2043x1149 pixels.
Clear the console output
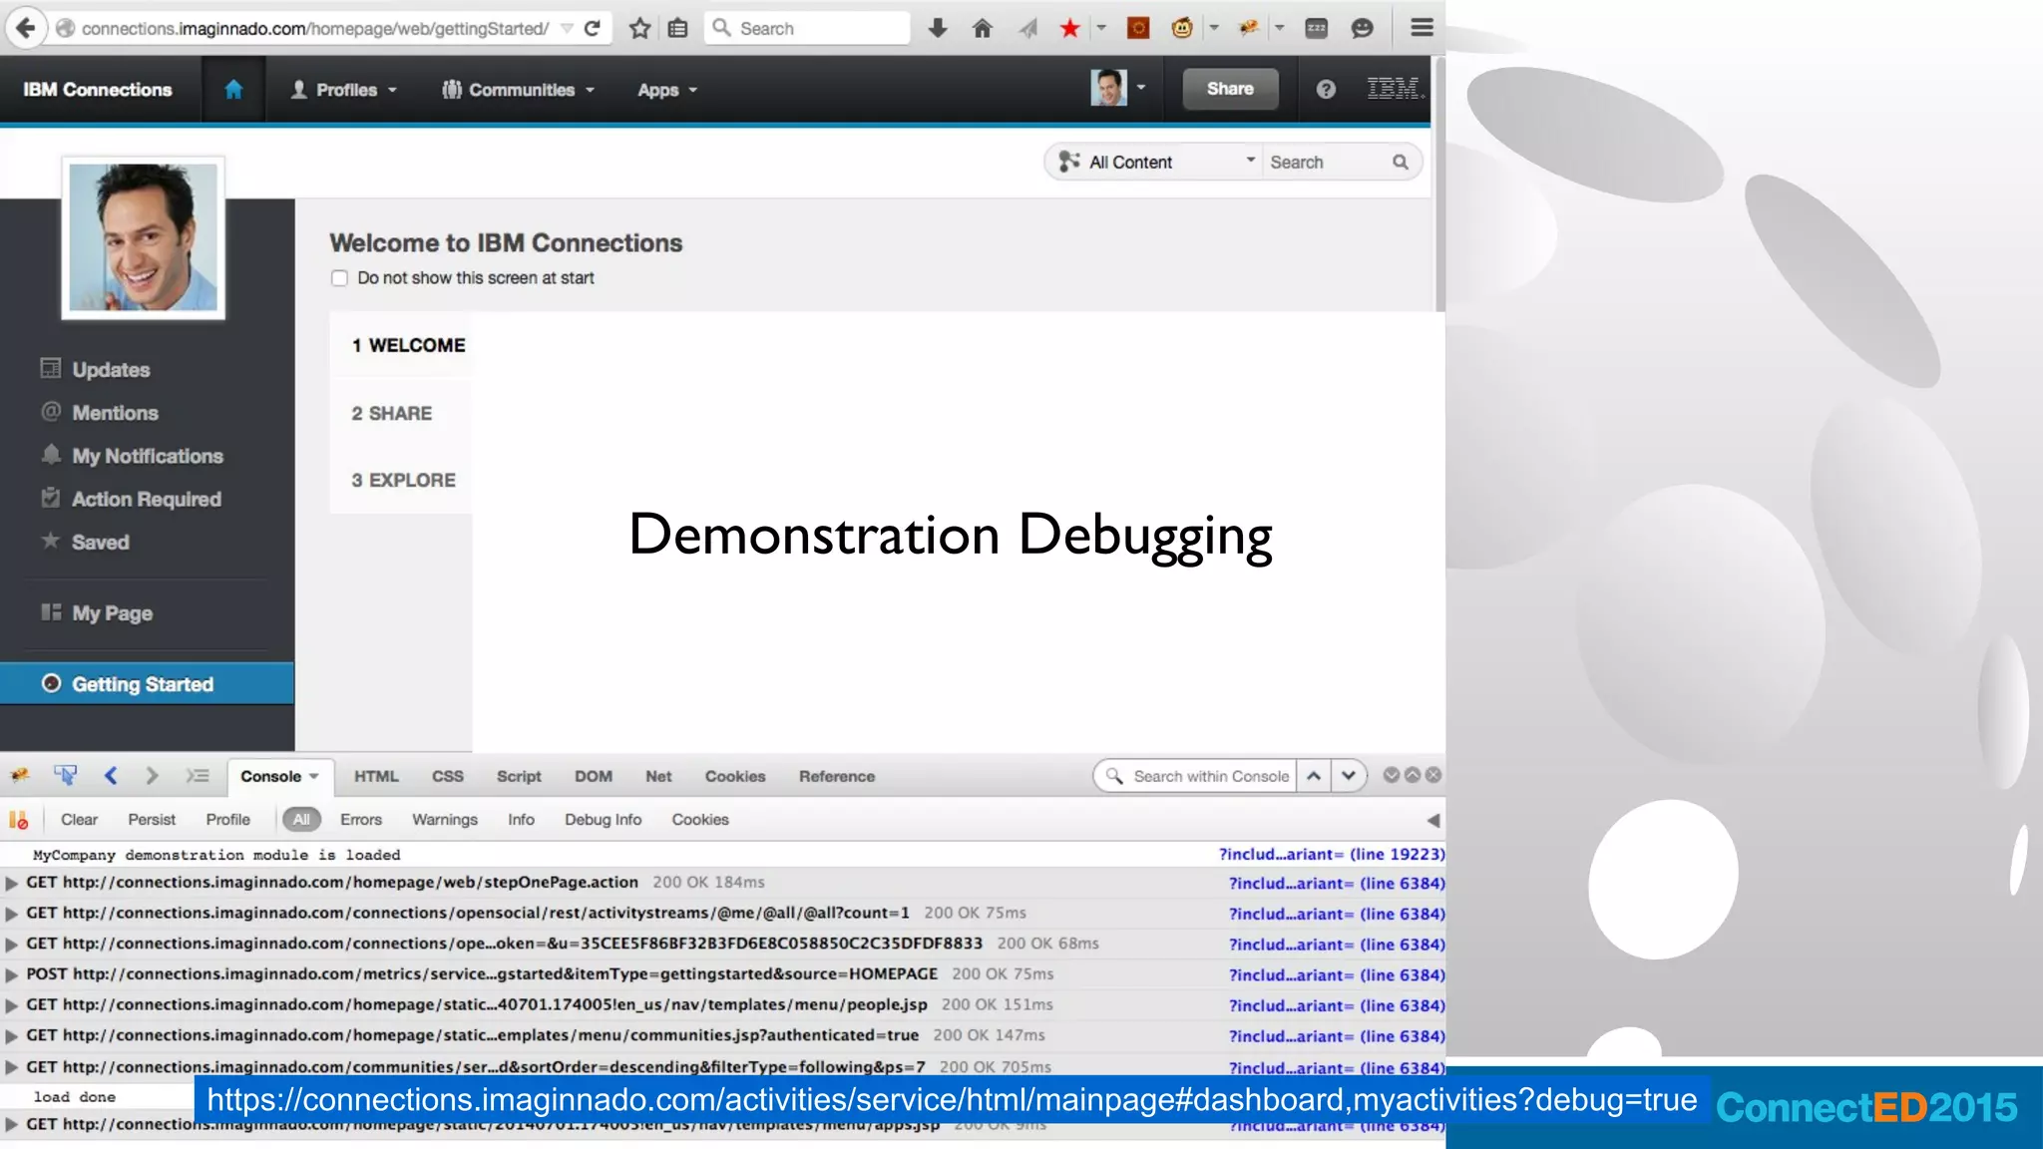pos(79,820)
